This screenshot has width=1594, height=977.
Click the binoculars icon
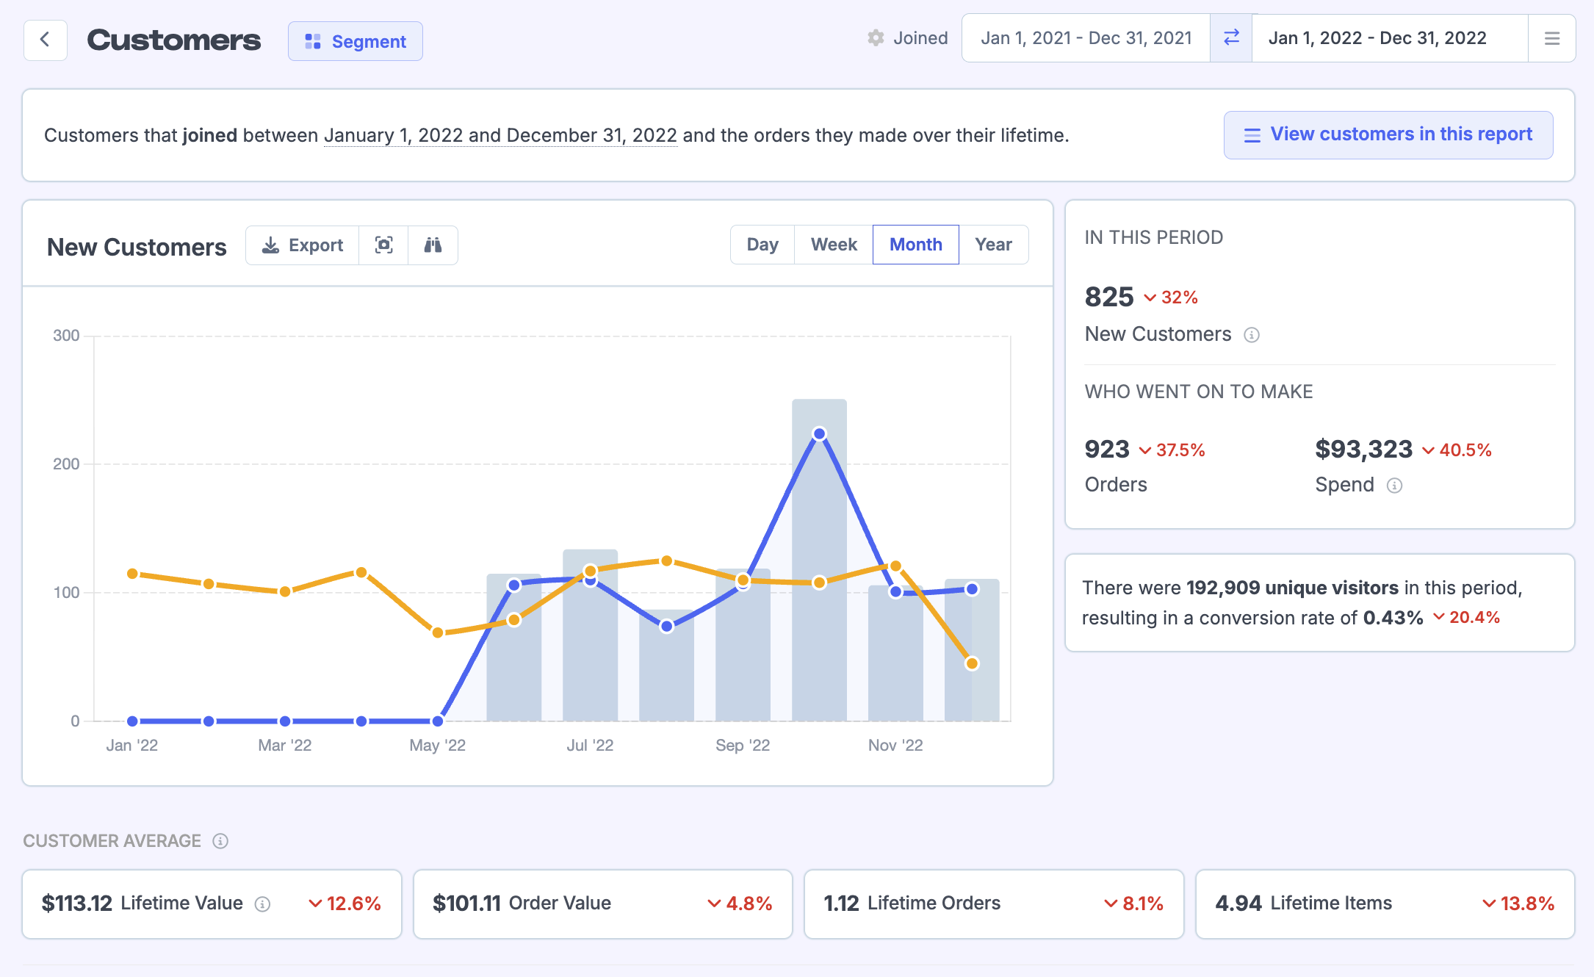433,245
